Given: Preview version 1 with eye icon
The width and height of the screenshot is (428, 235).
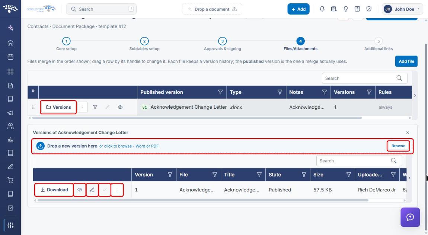Looking at the screenshot, I should click(80, 190).
